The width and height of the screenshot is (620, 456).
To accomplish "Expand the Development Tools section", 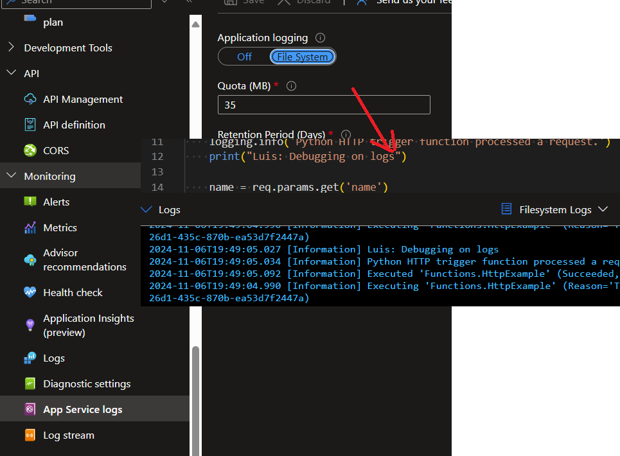I will click(x=12, y=48).
